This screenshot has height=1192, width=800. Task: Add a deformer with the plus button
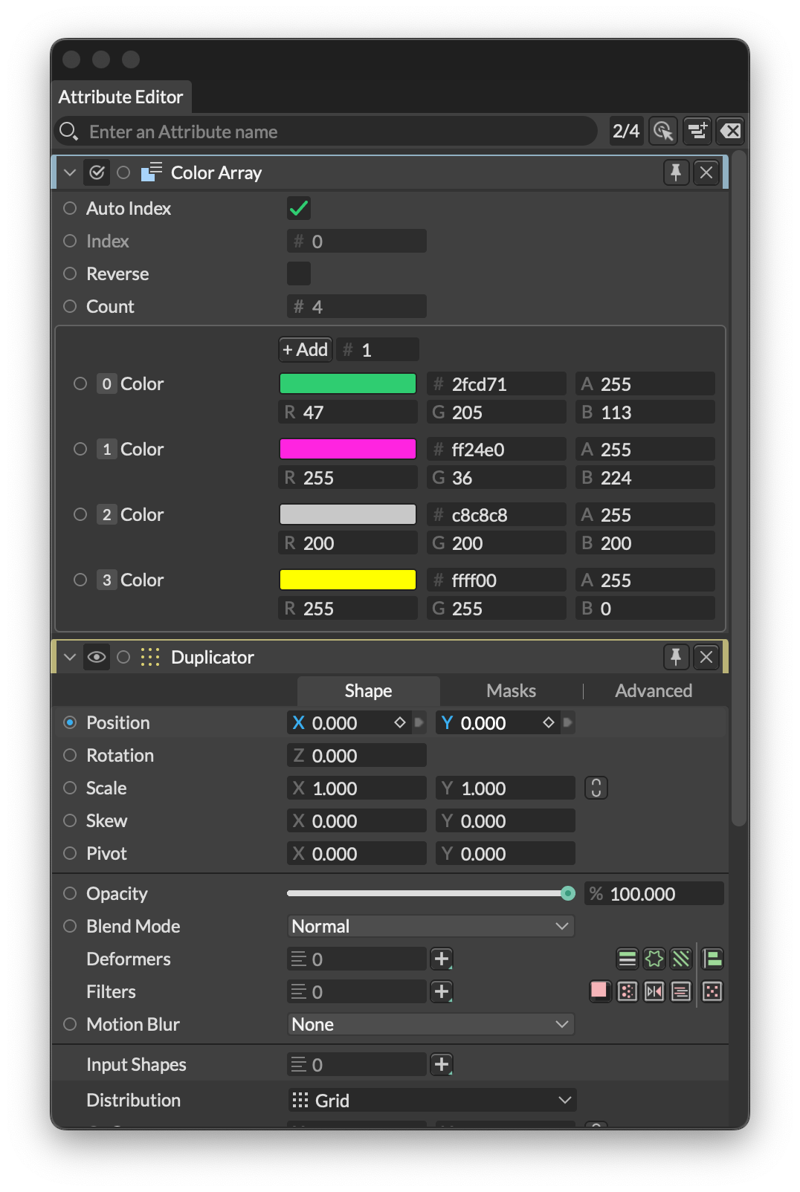pos(442,959)
